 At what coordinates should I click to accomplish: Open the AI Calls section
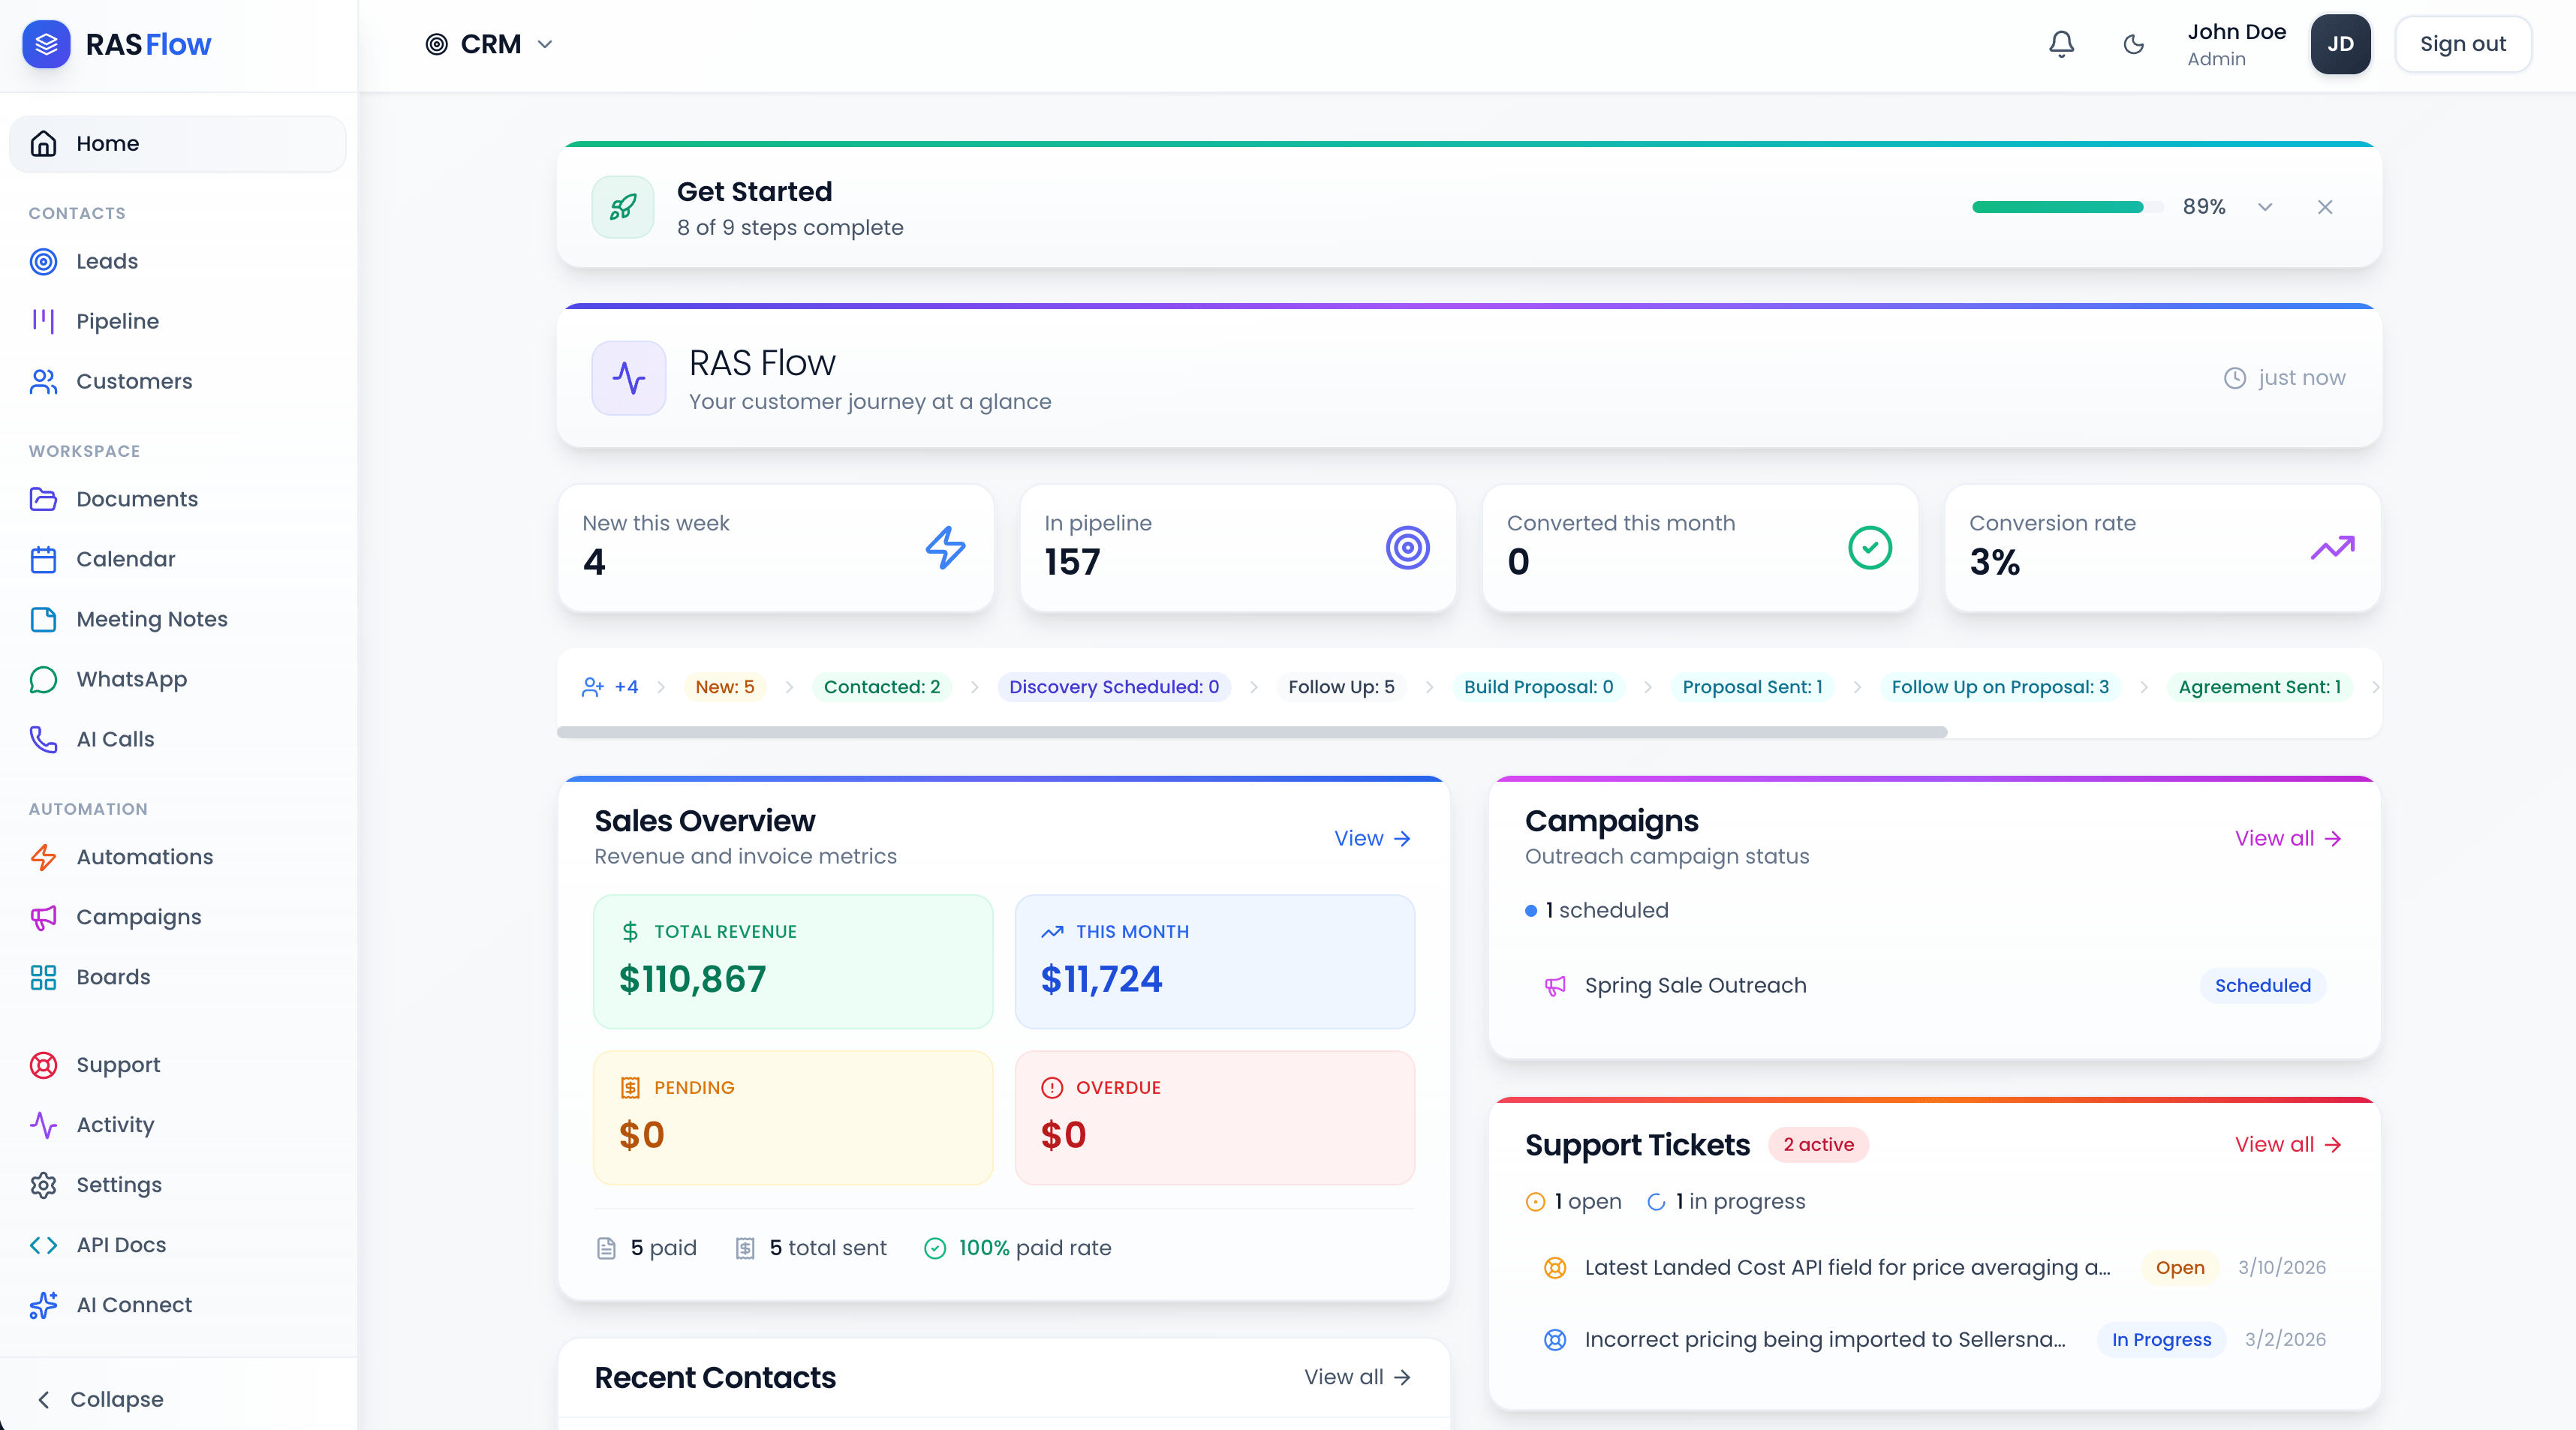pos(116,738)
